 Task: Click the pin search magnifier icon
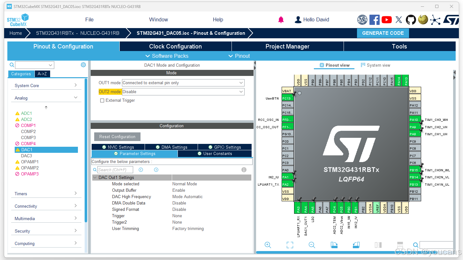pos(416,245)
